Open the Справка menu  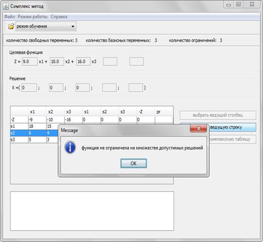[59, 17]
